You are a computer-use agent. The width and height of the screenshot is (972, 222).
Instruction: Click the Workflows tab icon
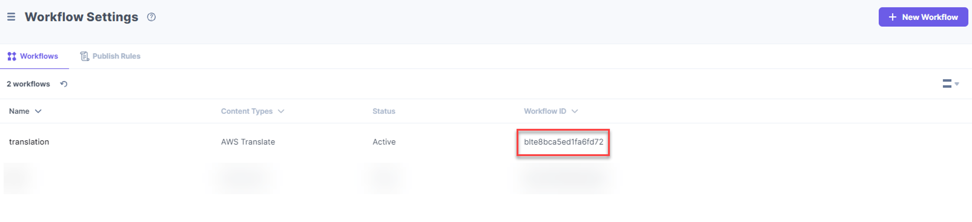12,56
